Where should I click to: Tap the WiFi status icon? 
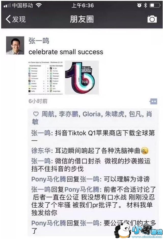pyautogui.click(x=39, y=6)
